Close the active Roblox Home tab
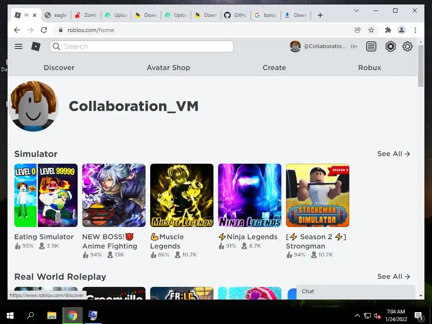The image size is (432, 324). tap(35, 15)
